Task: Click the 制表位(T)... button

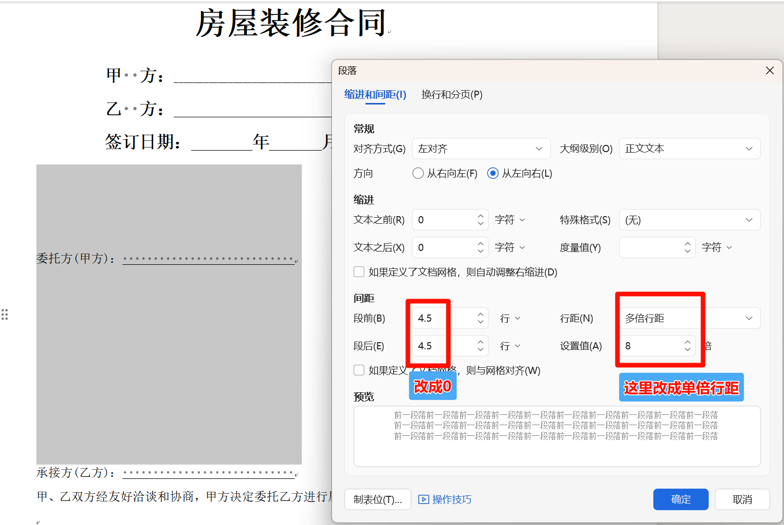Action: pyautogui.click(x=378, y=499)
